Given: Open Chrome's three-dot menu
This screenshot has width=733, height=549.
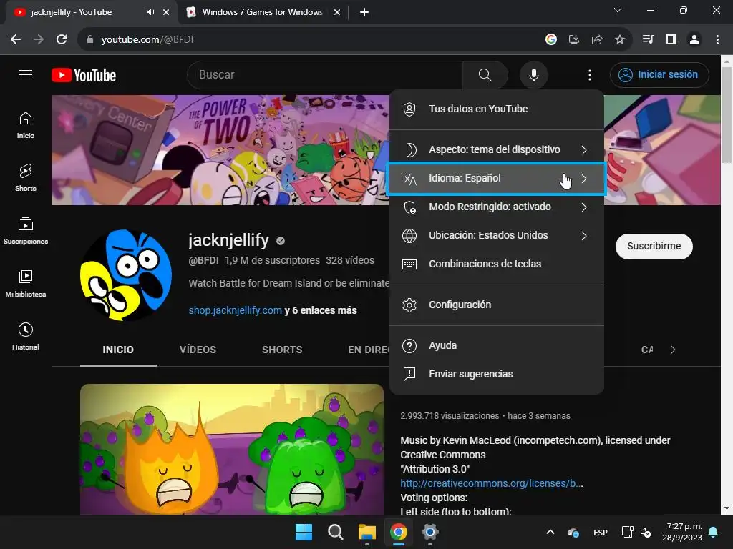Looking at the screenshot, I should 717,40.
